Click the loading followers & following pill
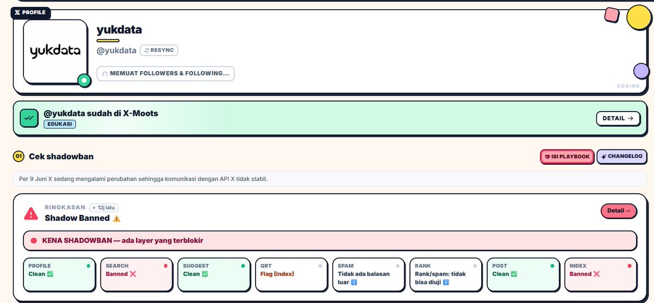The image size is (654, 303). pos(166,73)
